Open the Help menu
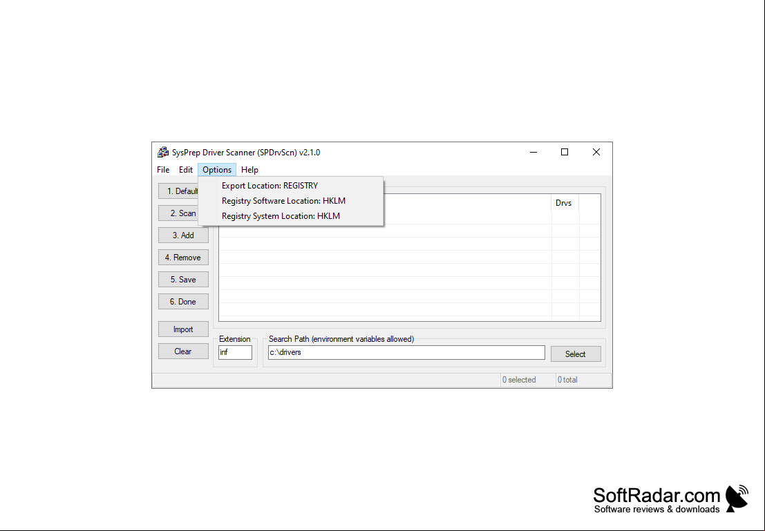The height and width of the screenshot is (531, 765). pos(249,170)
